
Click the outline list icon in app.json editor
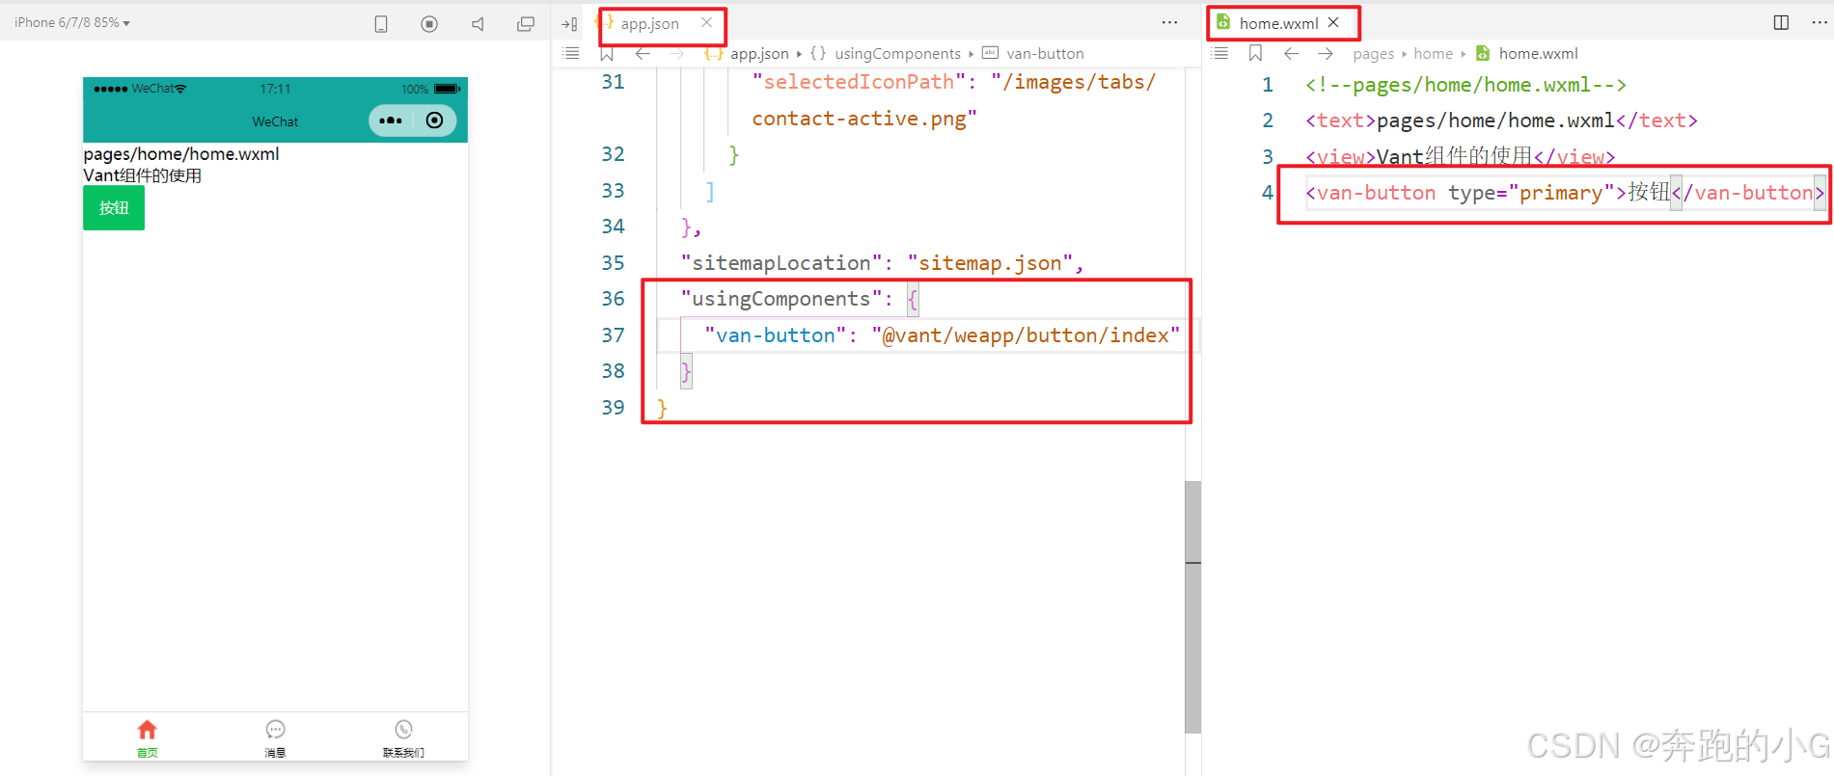[x=571, y=53]
